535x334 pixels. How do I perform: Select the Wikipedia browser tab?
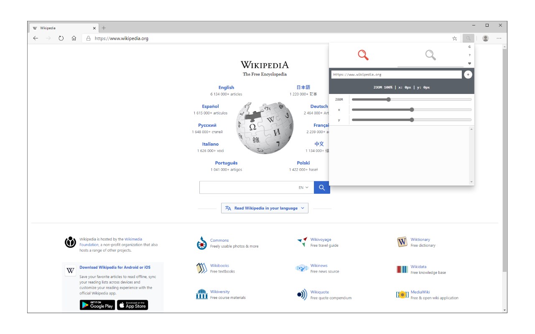pos(64,28)
